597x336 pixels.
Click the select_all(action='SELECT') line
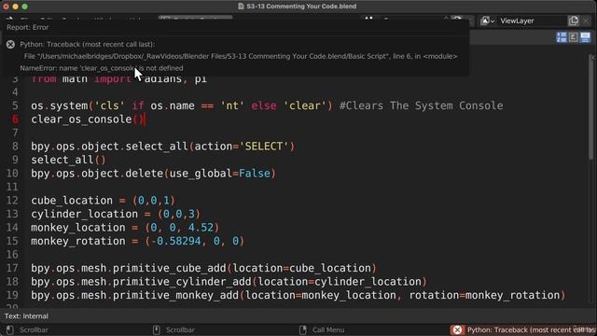[163, 147]
